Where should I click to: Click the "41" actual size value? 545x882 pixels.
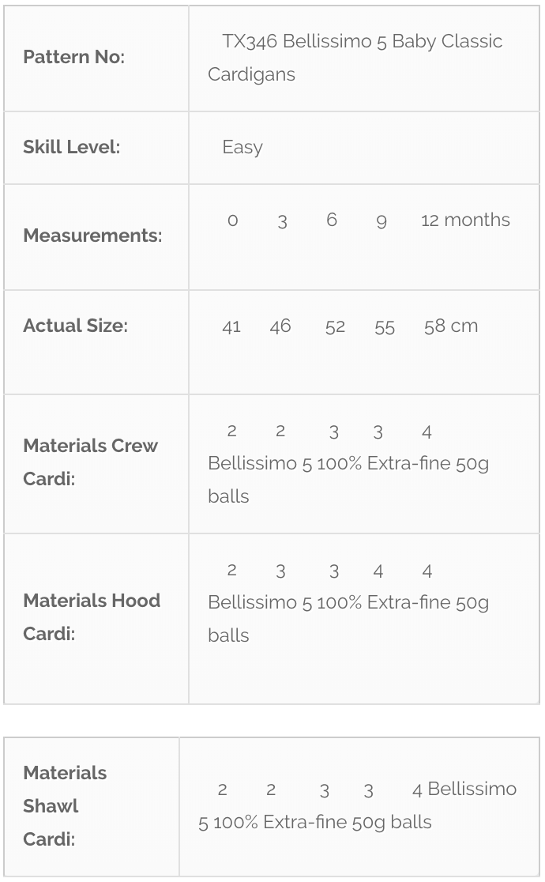(231, 327)
